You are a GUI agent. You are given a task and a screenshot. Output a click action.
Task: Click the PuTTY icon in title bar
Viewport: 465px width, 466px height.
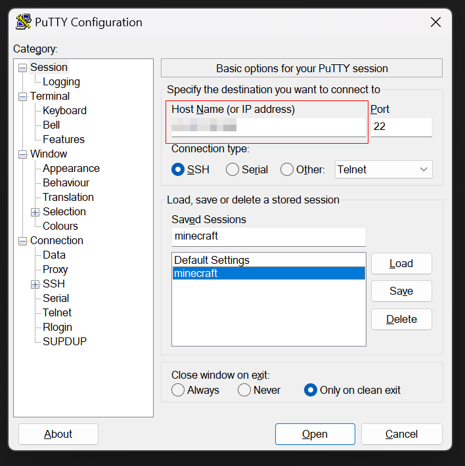[24, 22]
